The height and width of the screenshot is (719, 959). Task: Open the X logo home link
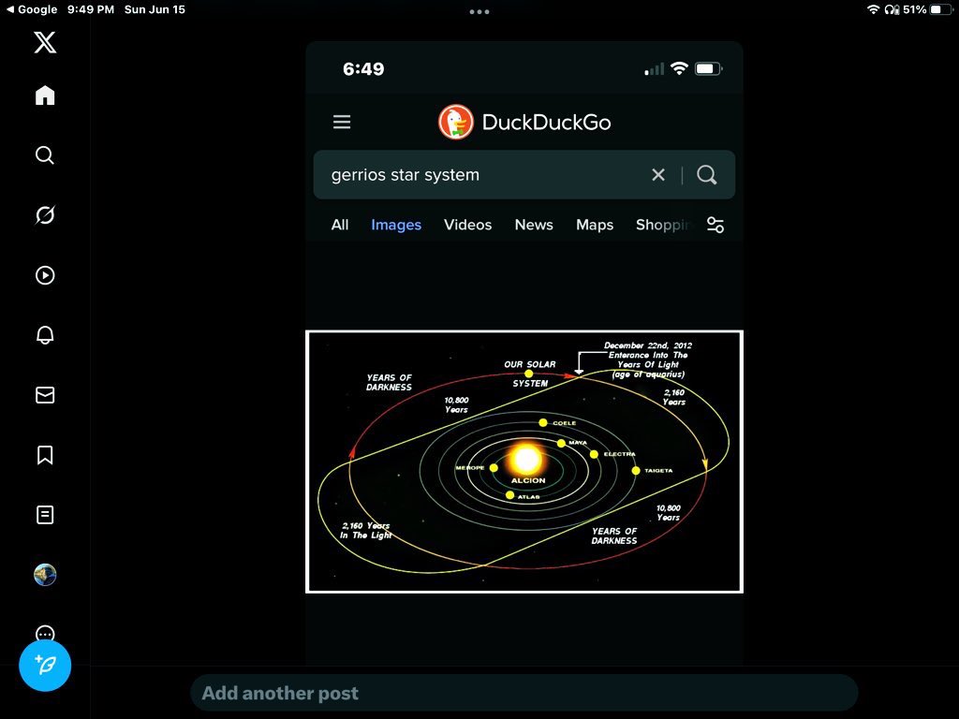[45, 42]
